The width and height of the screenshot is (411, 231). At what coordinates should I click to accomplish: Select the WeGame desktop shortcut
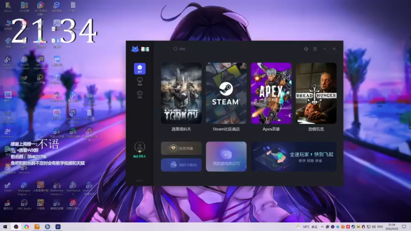click(24, 169)
